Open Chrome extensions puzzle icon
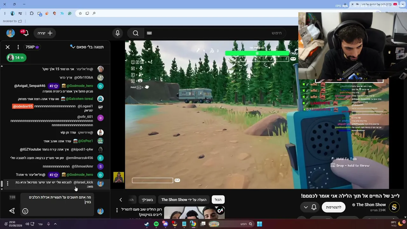Screen dimensions: 407x229 coord(31,13)
